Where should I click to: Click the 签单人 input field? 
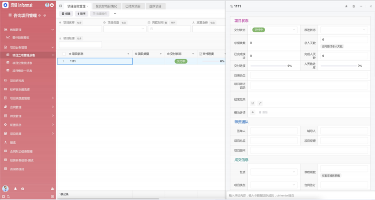(273, 131)
